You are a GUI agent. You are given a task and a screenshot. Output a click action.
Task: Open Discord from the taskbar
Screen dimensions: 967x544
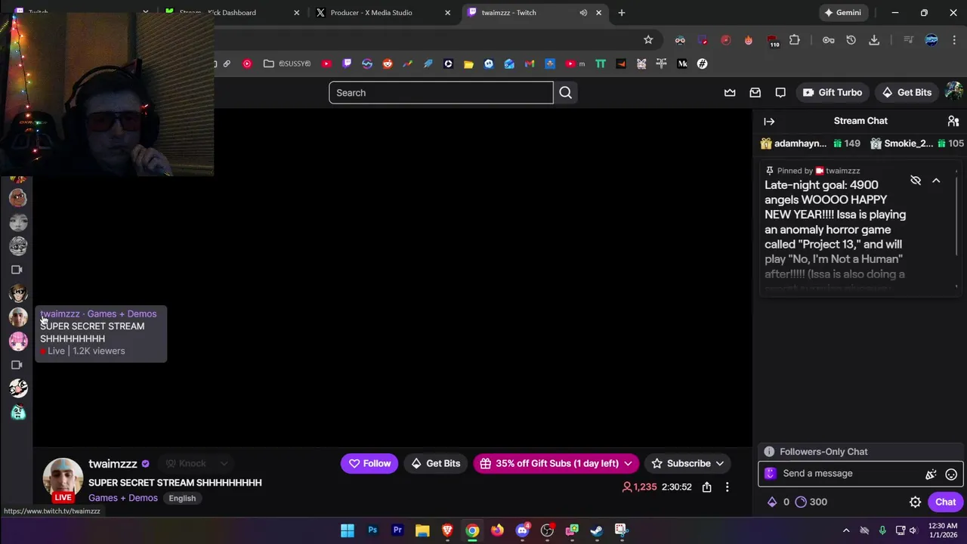(x=522, y=530)
